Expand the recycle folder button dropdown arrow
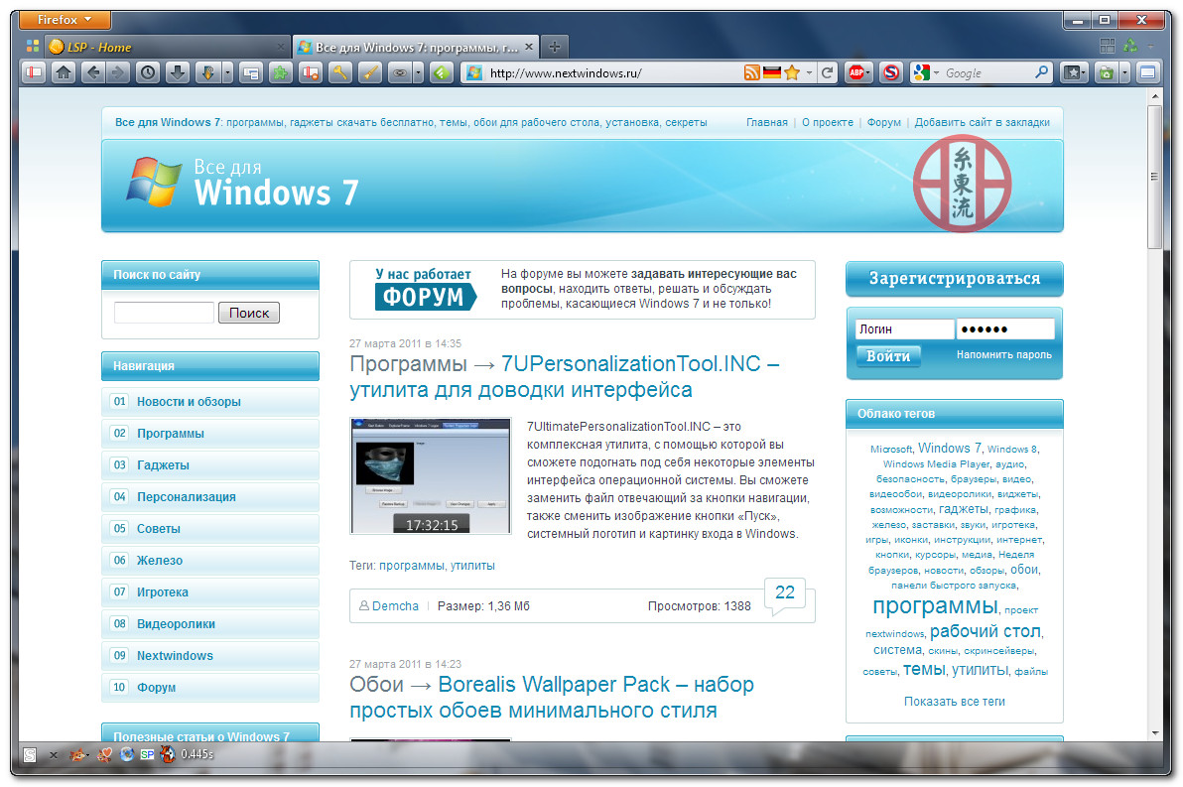 [x=1124, y=73]
